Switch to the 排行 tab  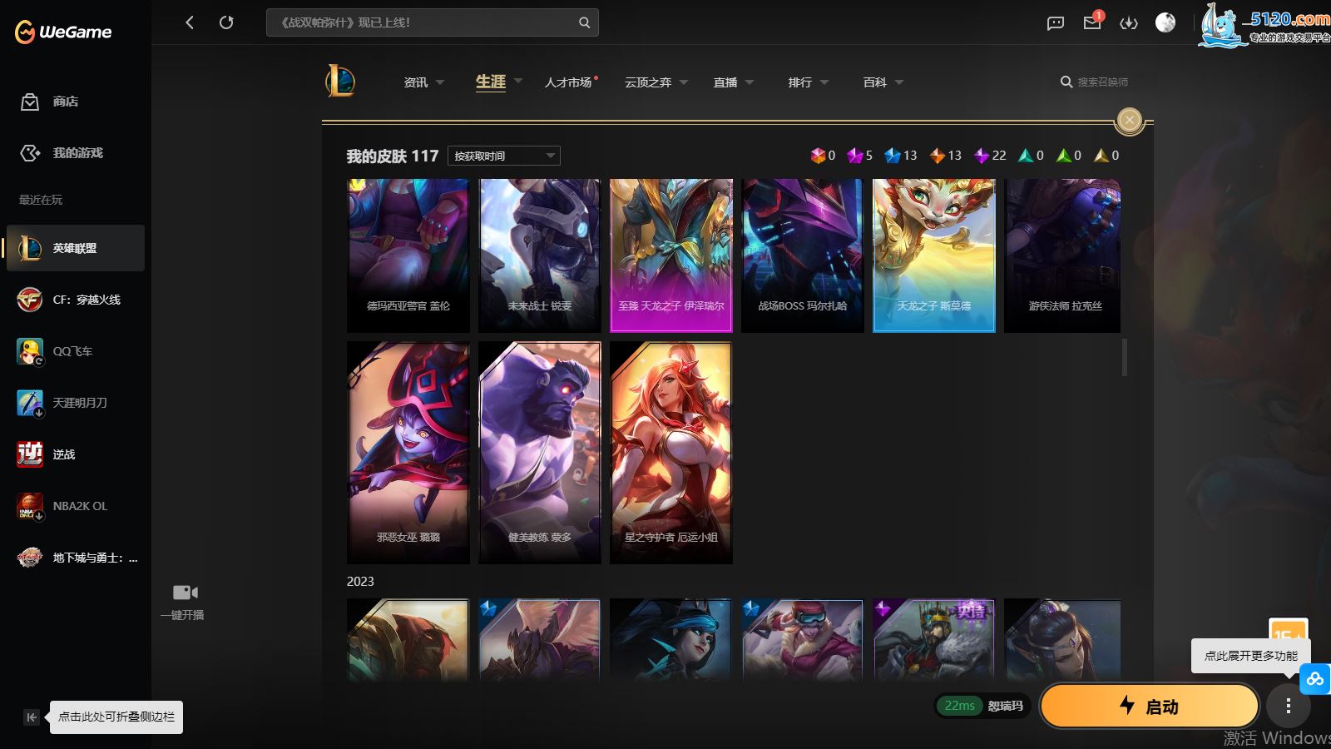click(x=800, y=82)
